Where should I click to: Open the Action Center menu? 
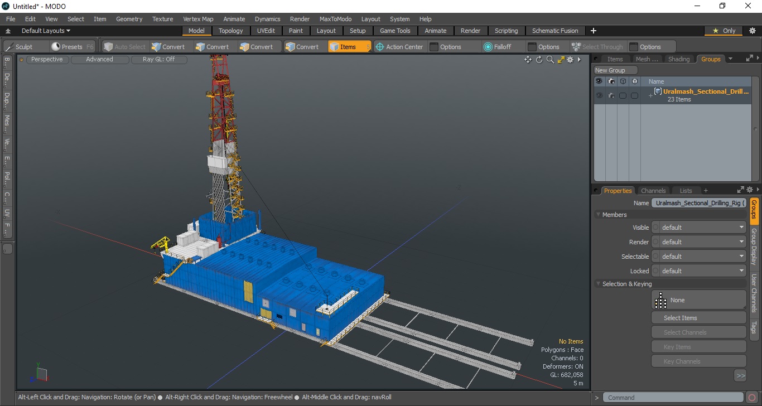399,47
